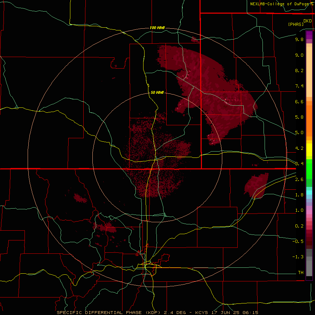
Task: Pick the yellow swatch on the color scale
Action: (x=309, y=150)
